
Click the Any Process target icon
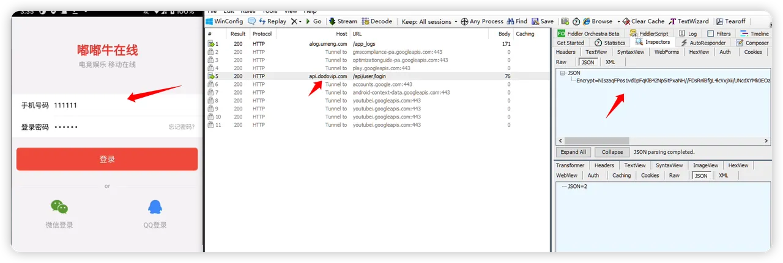pyautogui.click(x=465, y=21)
